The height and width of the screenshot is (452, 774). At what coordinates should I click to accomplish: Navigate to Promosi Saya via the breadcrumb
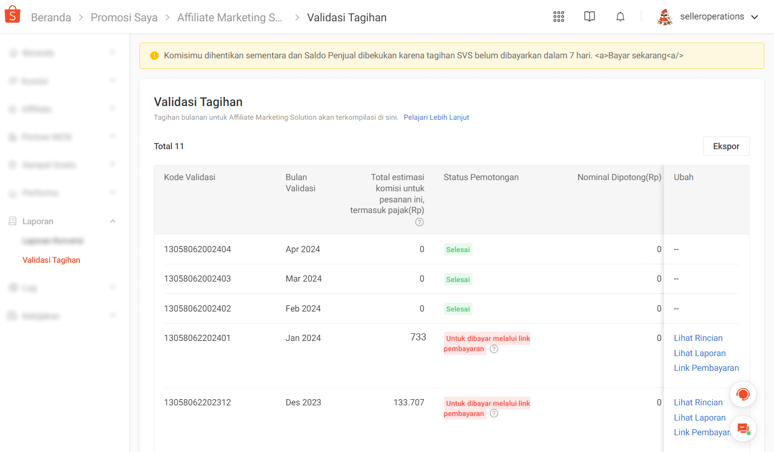click(x=124, y=17)
